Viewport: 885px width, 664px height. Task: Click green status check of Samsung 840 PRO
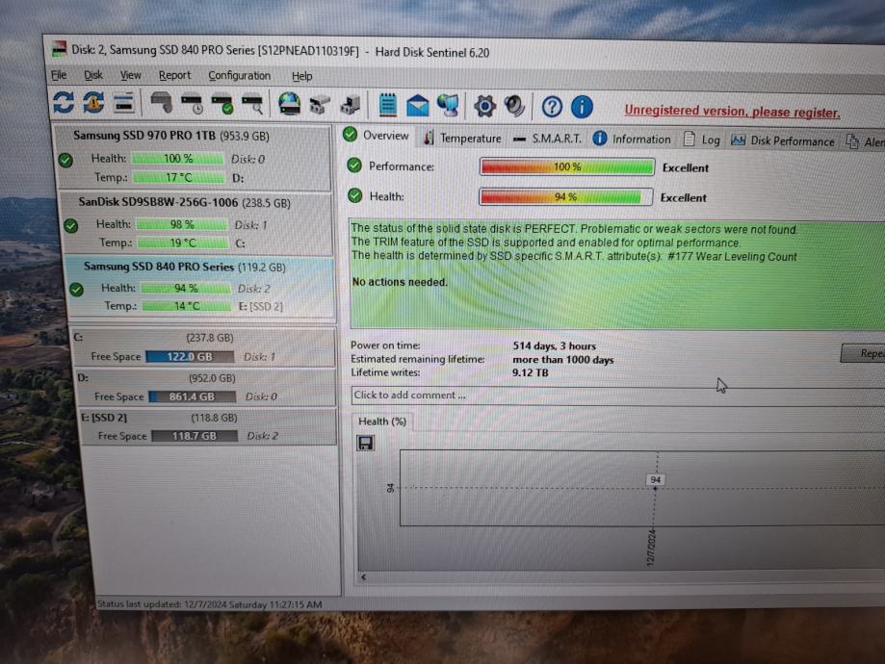click(x=77, y=290)
